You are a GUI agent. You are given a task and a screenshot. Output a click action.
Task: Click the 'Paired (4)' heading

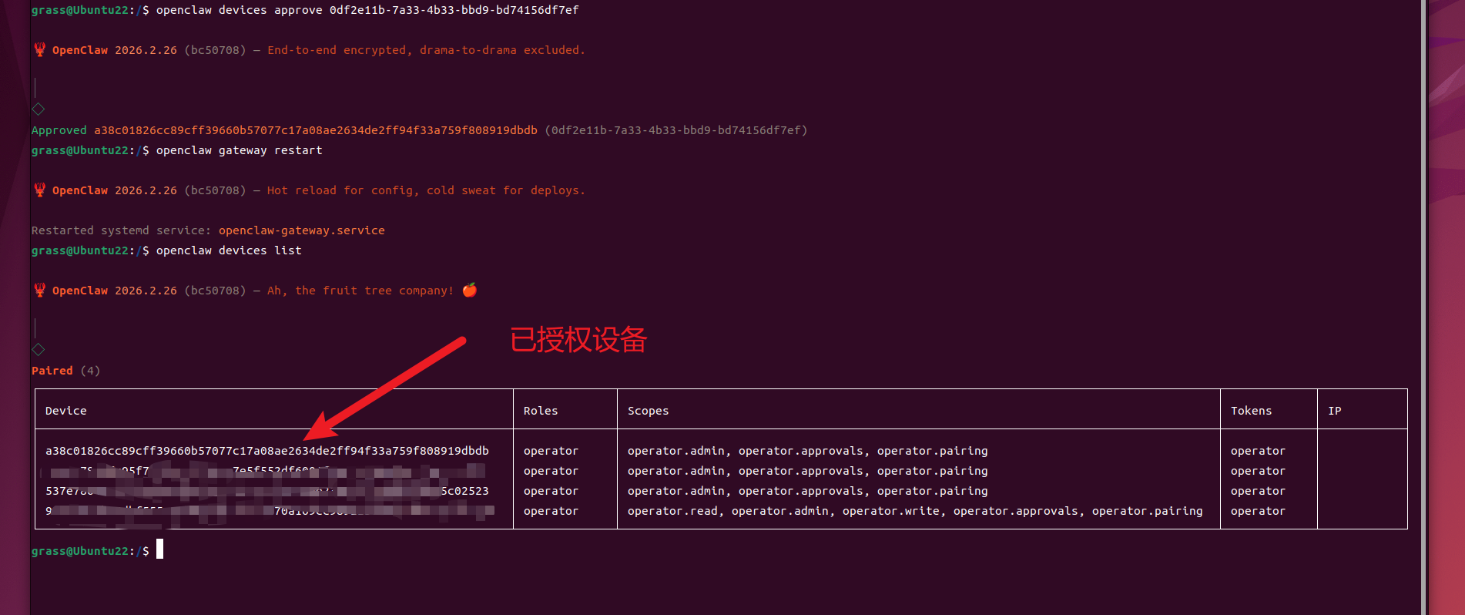coord(65,371)
